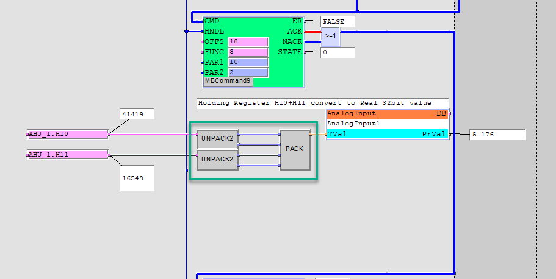Click the ER output value FALSE
Viewport: 556px width, 279px height.
(x=338, y=21)
